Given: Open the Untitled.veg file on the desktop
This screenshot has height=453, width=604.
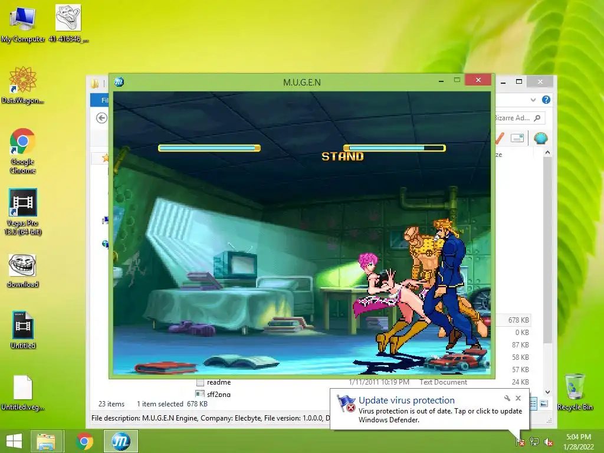Looking at the screenshot, I should (22, 392).
